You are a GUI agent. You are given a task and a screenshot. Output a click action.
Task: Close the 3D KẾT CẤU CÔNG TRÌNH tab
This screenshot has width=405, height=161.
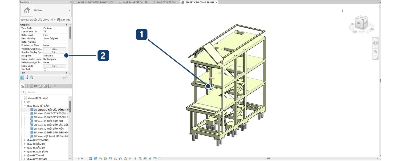point(216,2)
